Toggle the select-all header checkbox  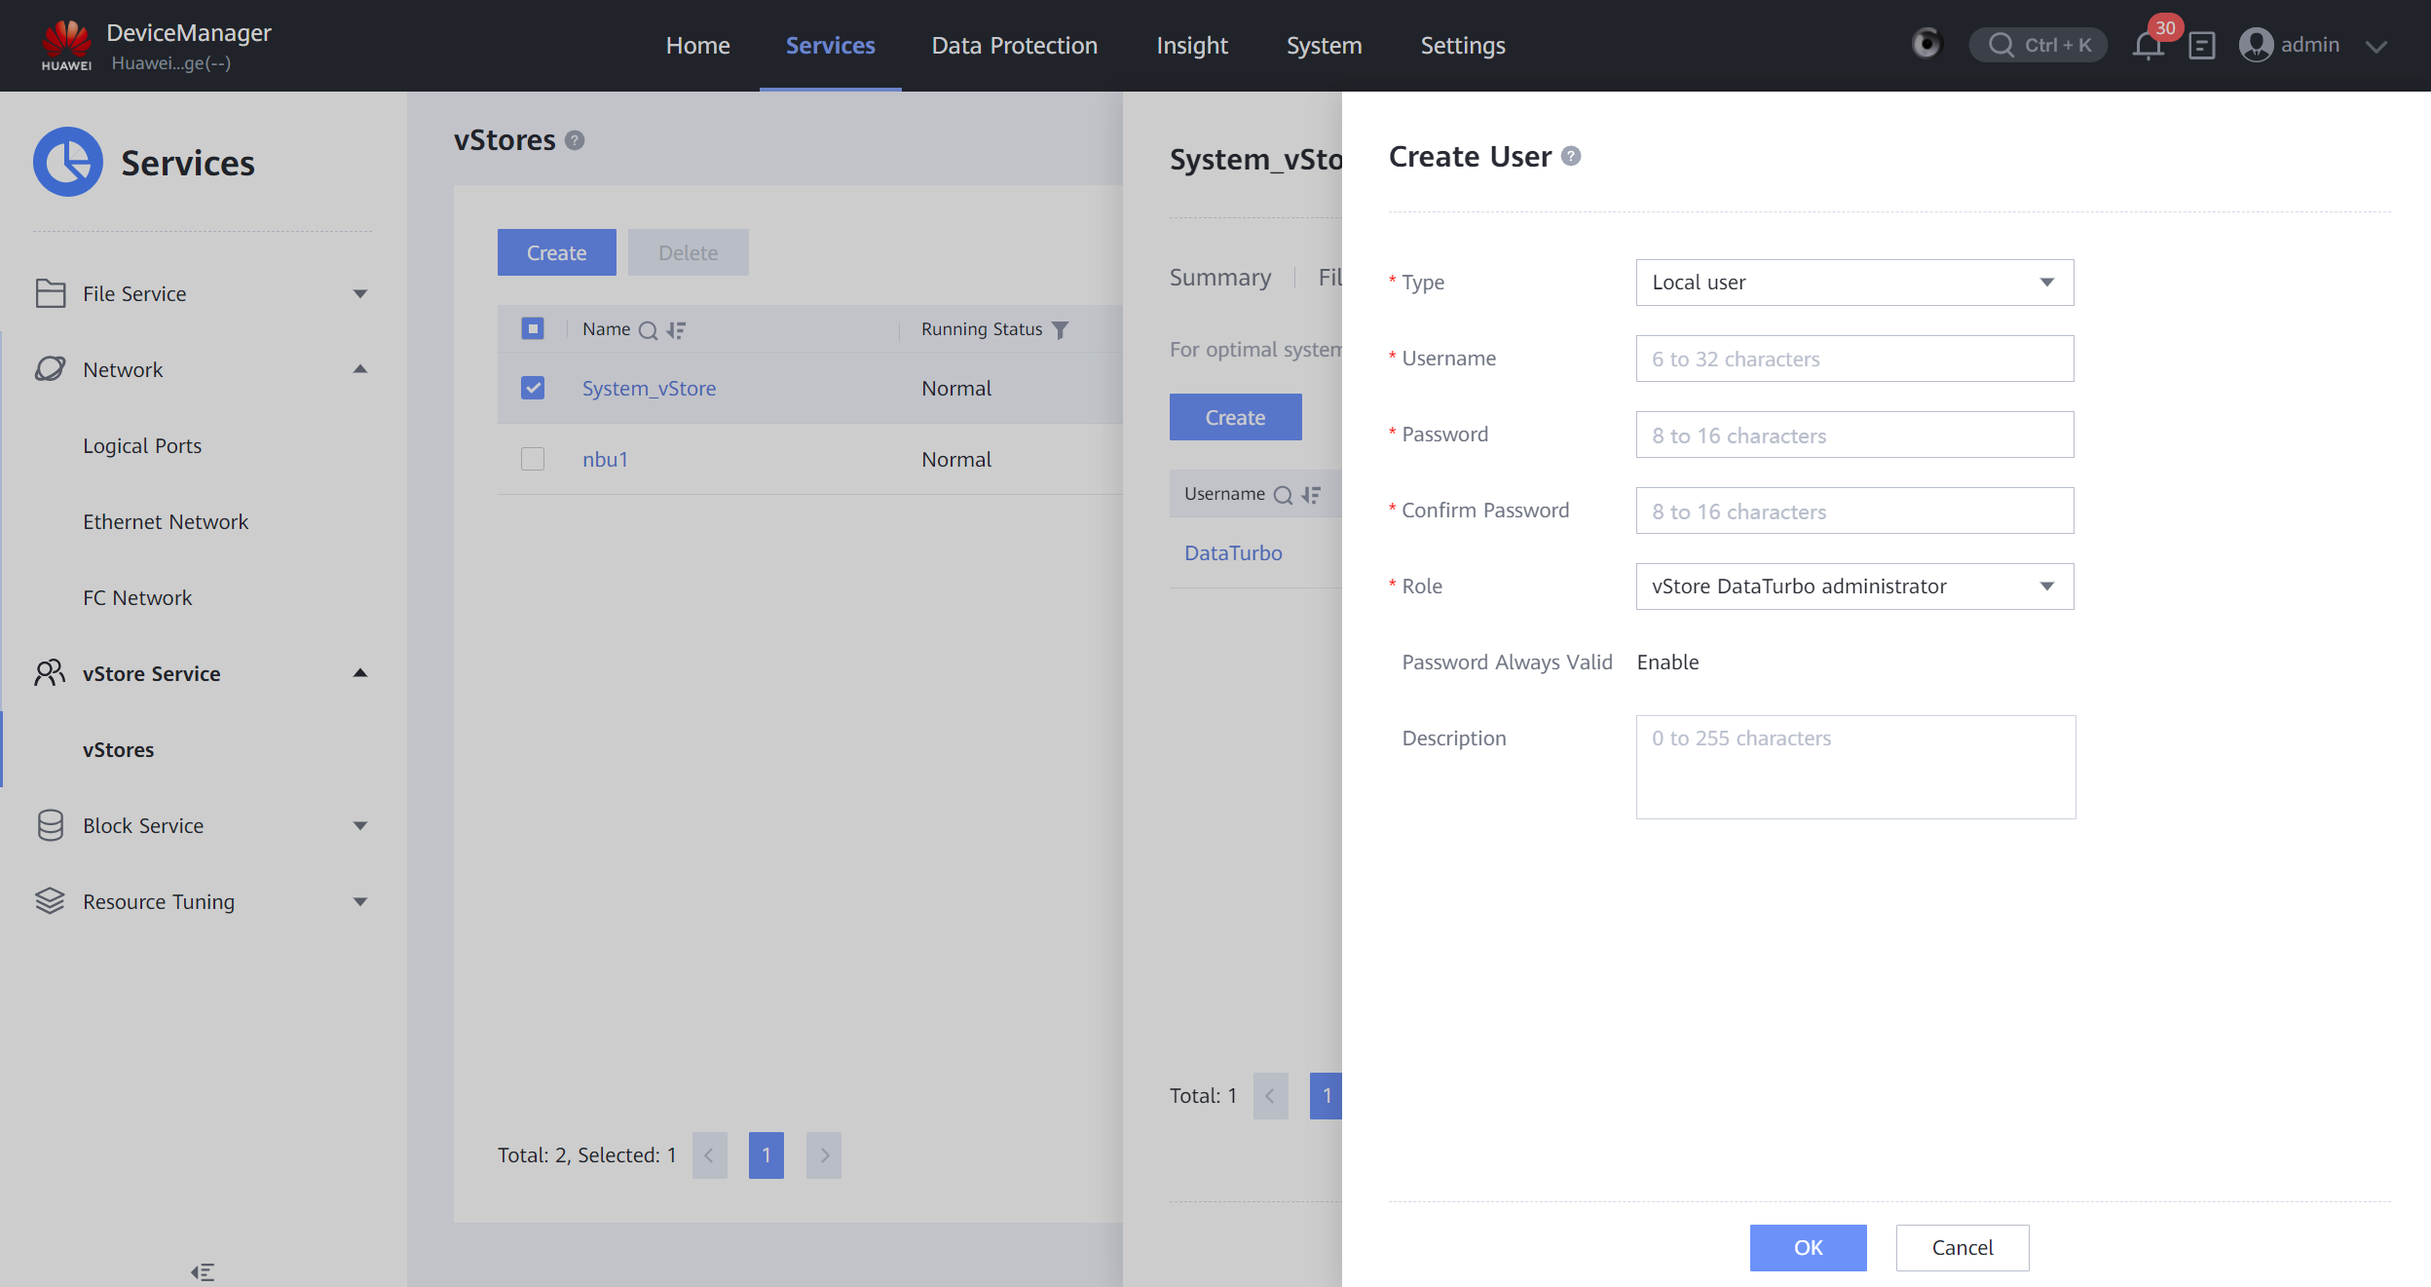click(x=533, y=329)
